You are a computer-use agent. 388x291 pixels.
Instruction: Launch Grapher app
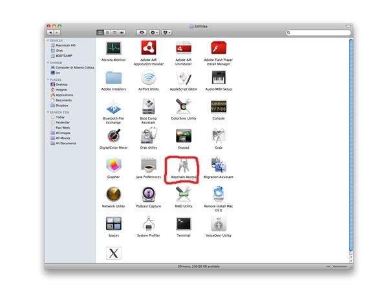(114, 166)
